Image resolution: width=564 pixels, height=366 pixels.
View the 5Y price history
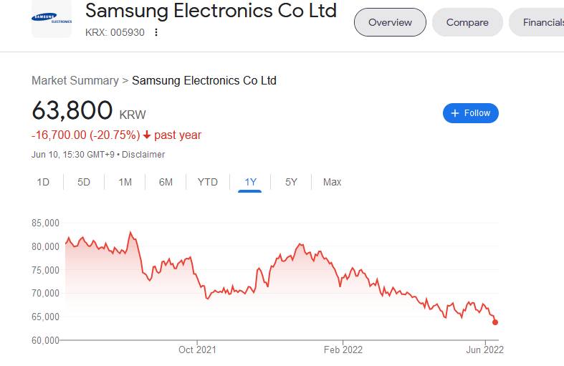pyautogui.click(x=291, y=182)
